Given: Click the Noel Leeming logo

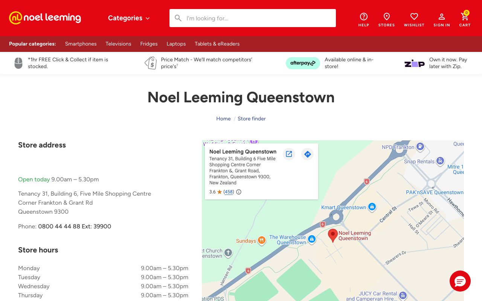Looking at the screenshot, I should point(45,18).
